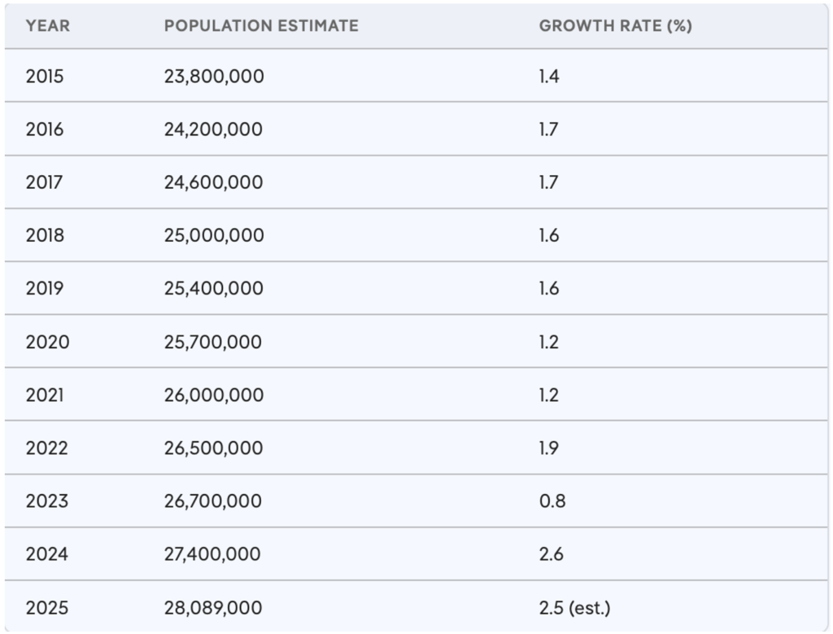Click growth rate 1.9 for 2022
This screenshot has width=833, height=634.
coord(549,448)
